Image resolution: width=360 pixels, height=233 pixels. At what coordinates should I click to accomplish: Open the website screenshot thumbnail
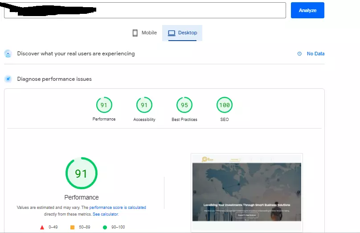pos(247,192)
